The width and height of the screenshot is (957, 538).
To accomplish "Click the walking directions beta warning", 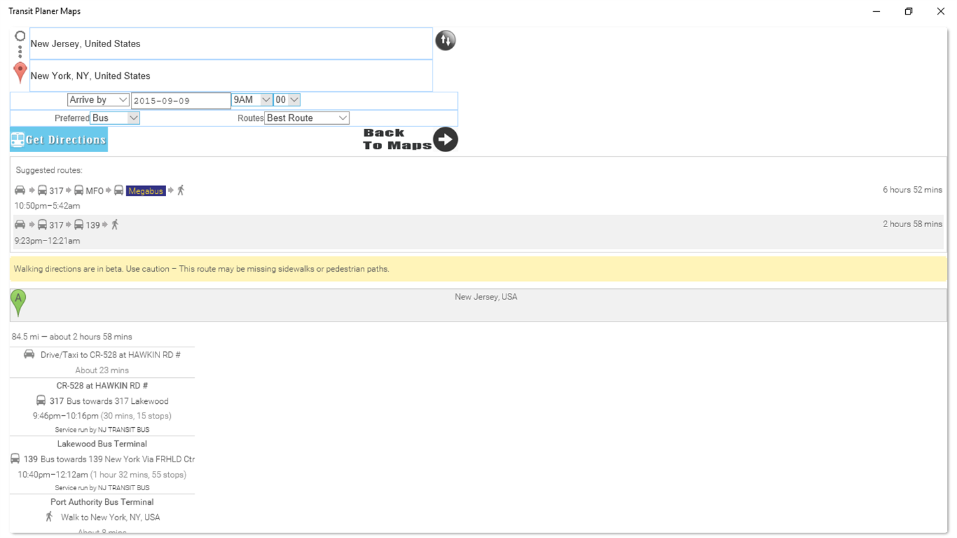I will click(x=478, y=269).
